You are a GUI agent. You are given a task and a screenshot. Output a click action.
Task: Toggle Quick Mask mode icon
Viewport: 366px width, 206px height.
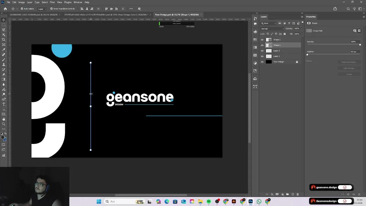4,144
